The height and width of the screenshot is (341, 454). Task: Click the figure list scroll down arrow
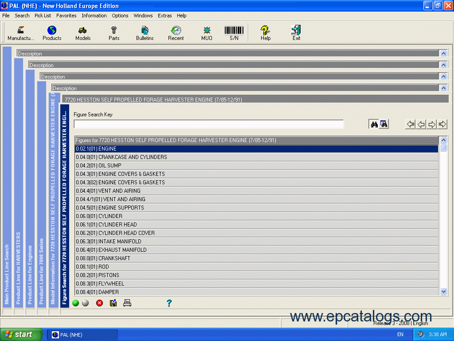click(x=443, y=292)
